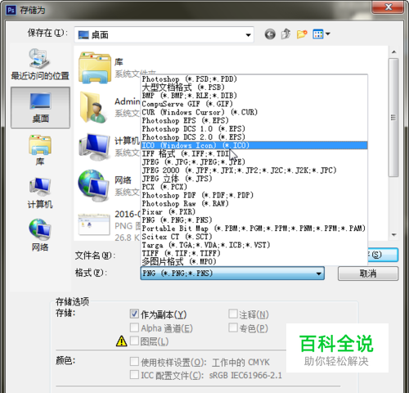Click the file list scrollbar thumb
Viewport: 409px width, 393px height.
(x=393, y=117)
